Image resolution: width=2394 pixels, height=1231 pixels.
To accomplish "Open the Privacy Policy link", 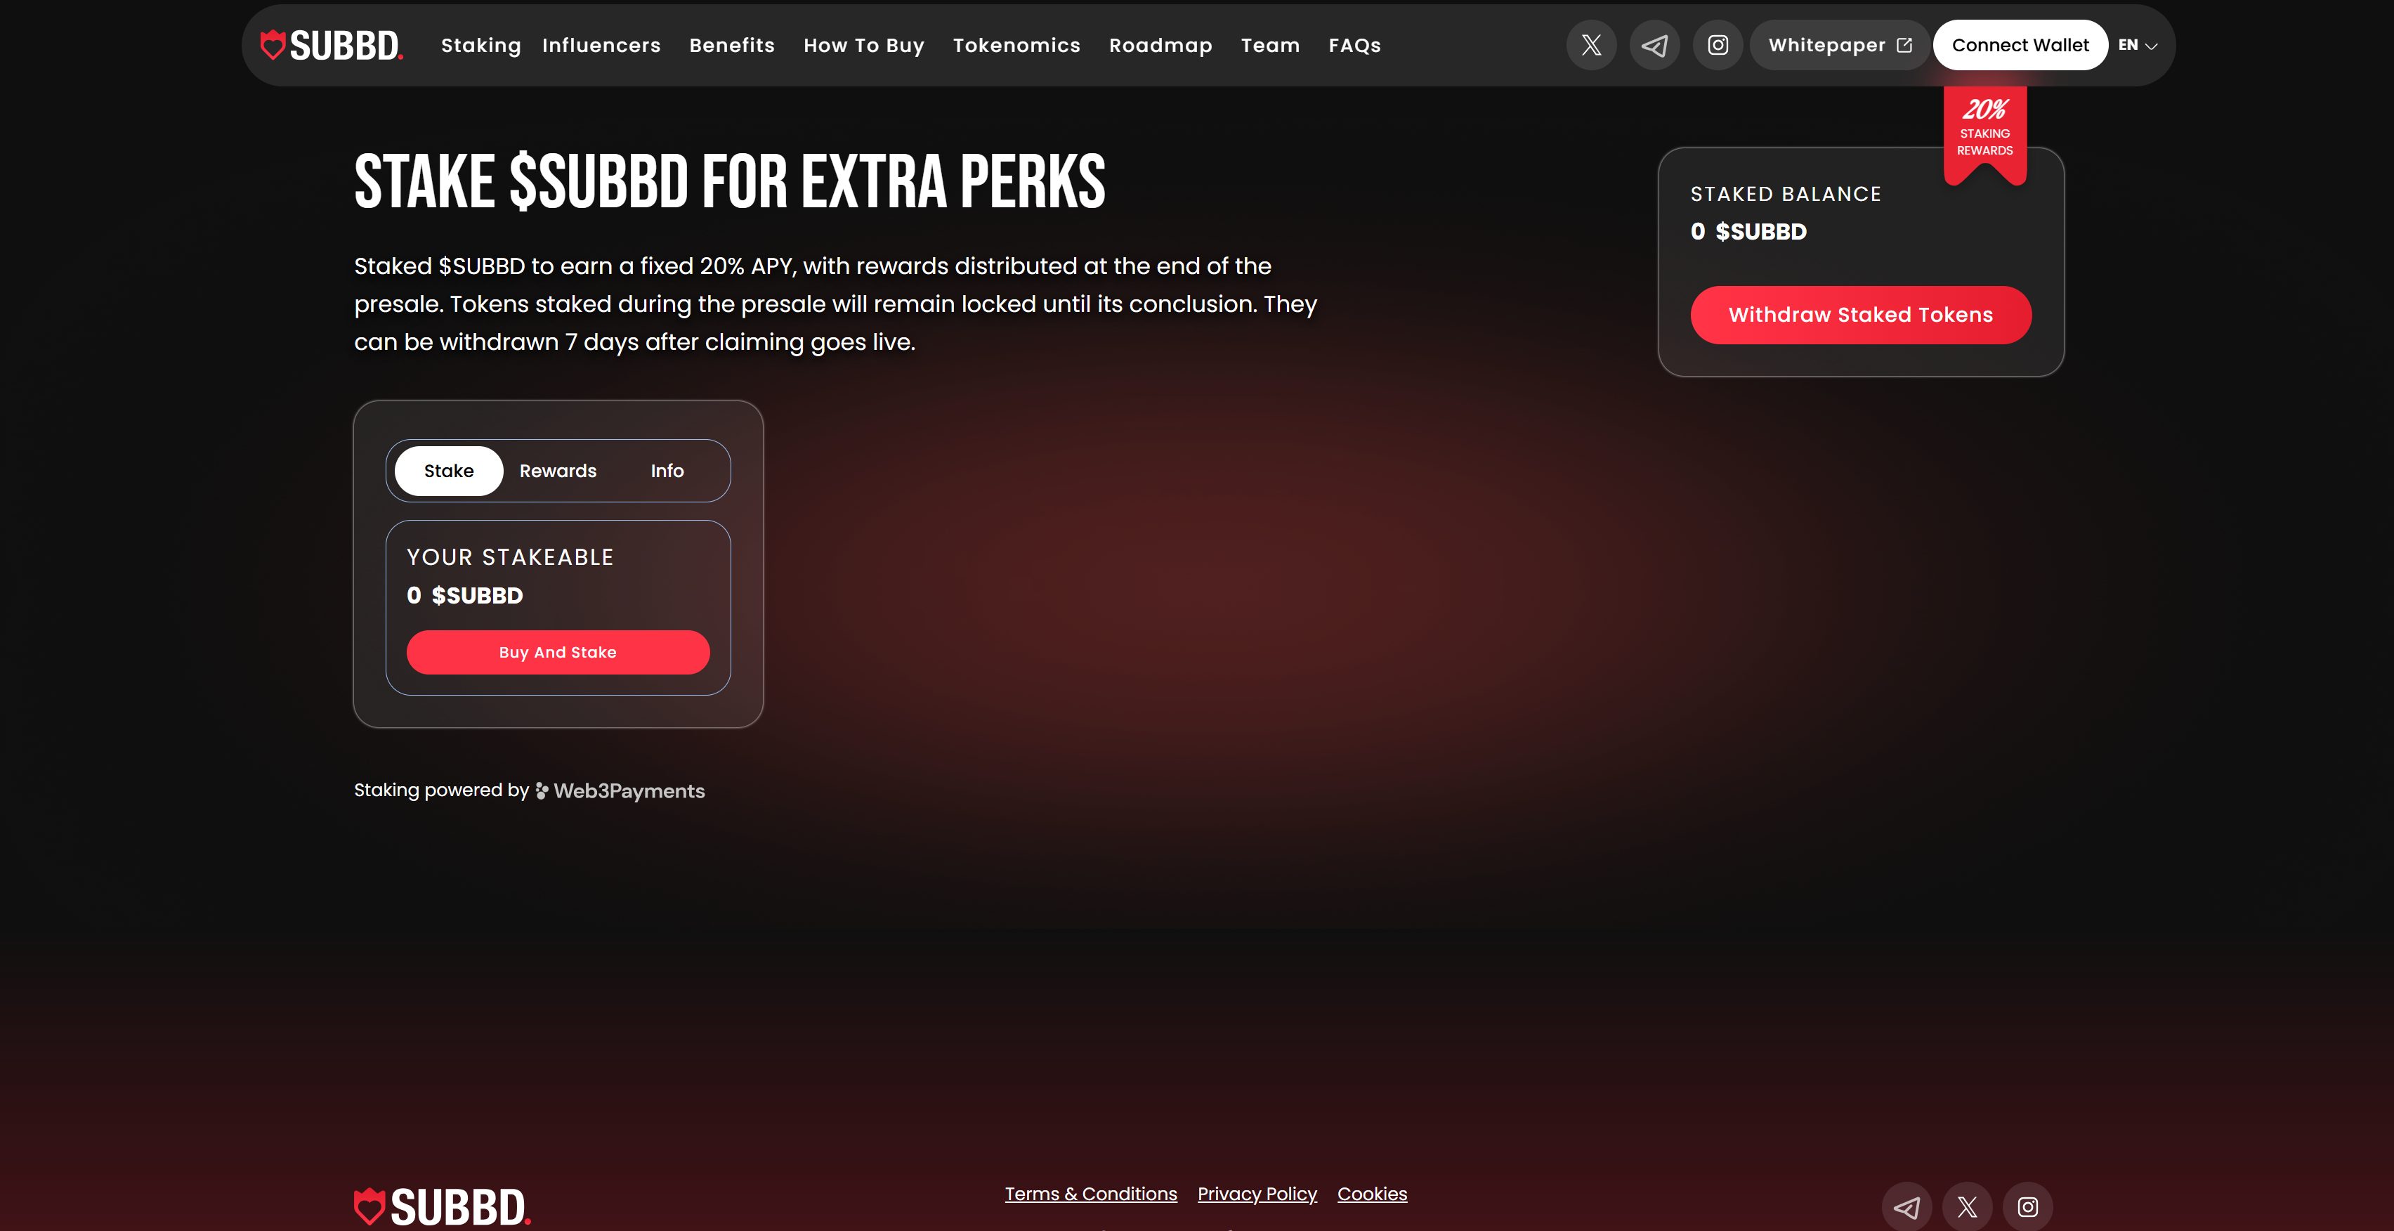I will click(x=1257, y=1194).
